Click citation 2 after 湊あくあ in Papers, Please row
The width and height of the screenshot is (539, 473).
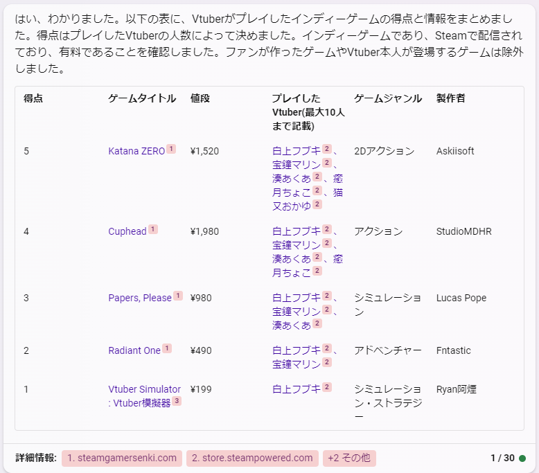(317, 323)
